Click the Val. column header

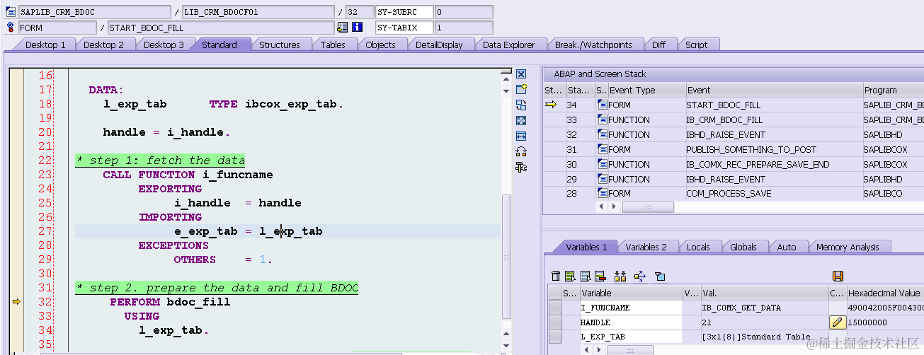pyautogui.click(x=765, y=293)
